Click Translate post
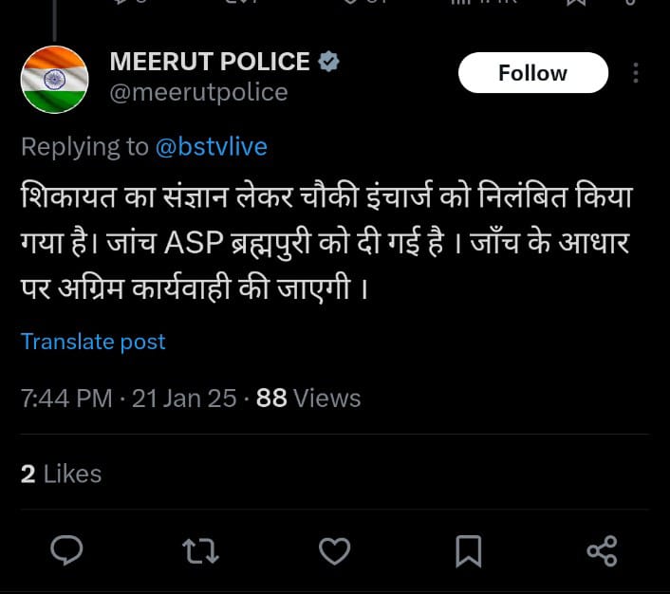Viewport: 670px width, 594px height. (x=93, y=342)
